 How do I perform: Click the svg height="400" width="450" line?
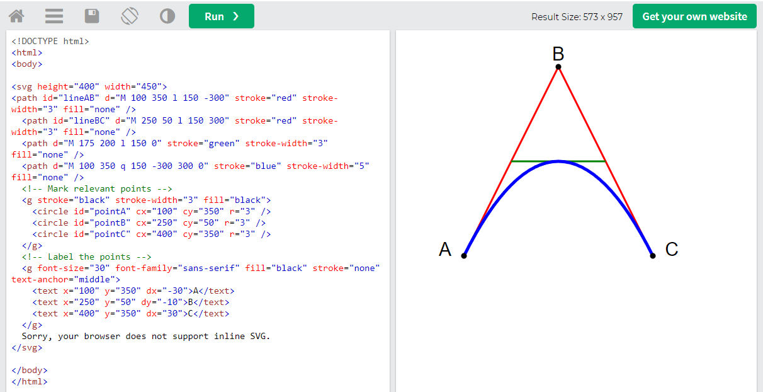(89, 86)
